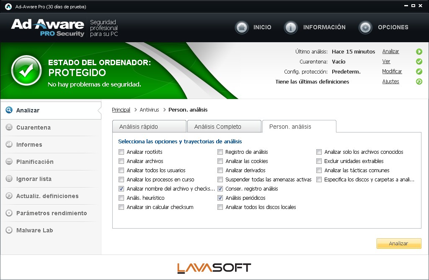Check Analizar sin calcular checksum
The image size is (429, 280).
[x=121, y=207]
